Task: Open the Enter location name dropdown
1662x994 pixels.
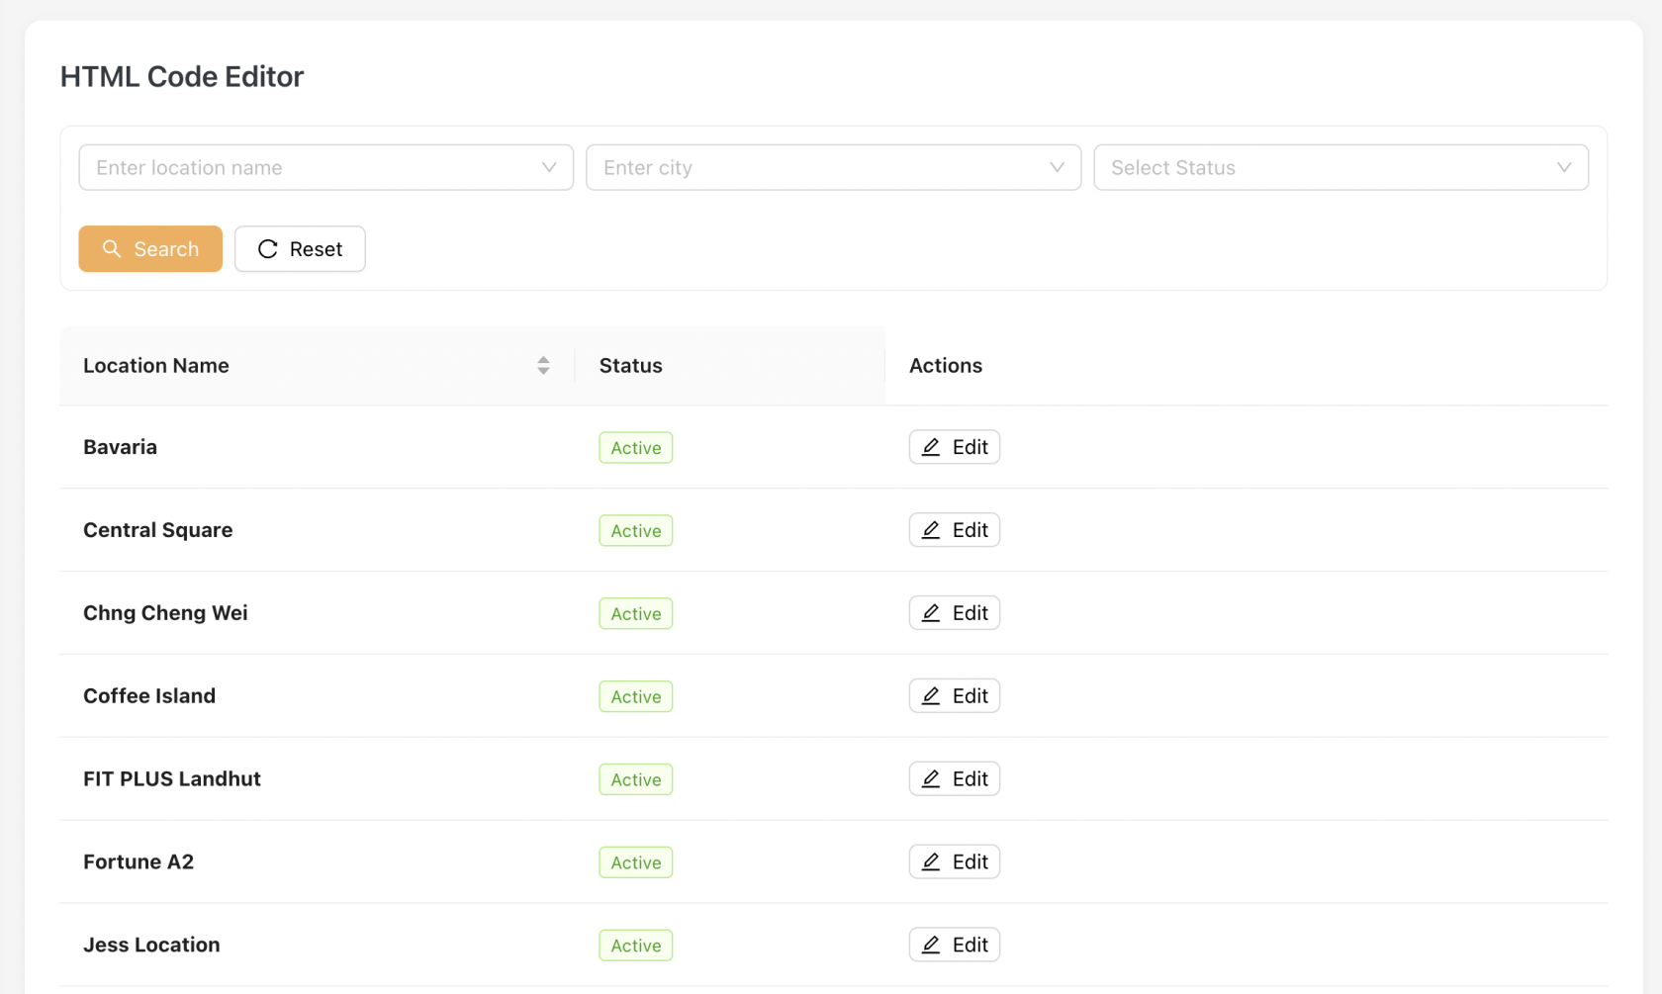Action: [x=326, y=167]
